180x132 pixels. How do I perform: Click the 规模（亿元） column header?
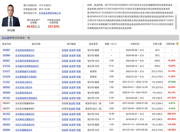(x=111, y=44)
